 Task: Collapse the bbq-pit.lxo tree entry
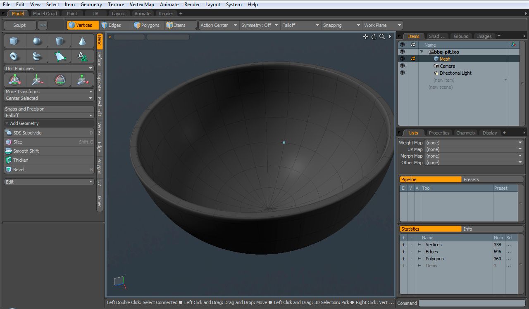(x=421, y=52)
